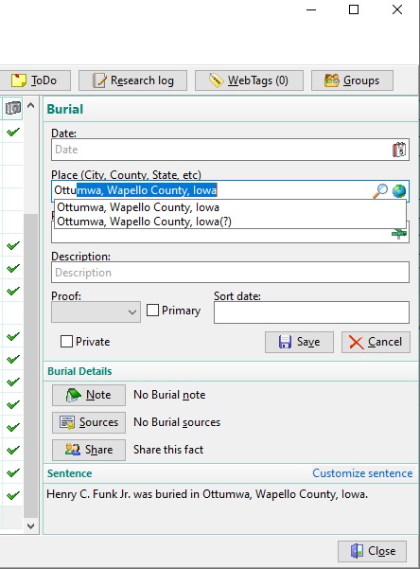The height and width of the screenshot is (569, 420).
Task: Click the magnifier place search icon
Action: coord(380,191)
